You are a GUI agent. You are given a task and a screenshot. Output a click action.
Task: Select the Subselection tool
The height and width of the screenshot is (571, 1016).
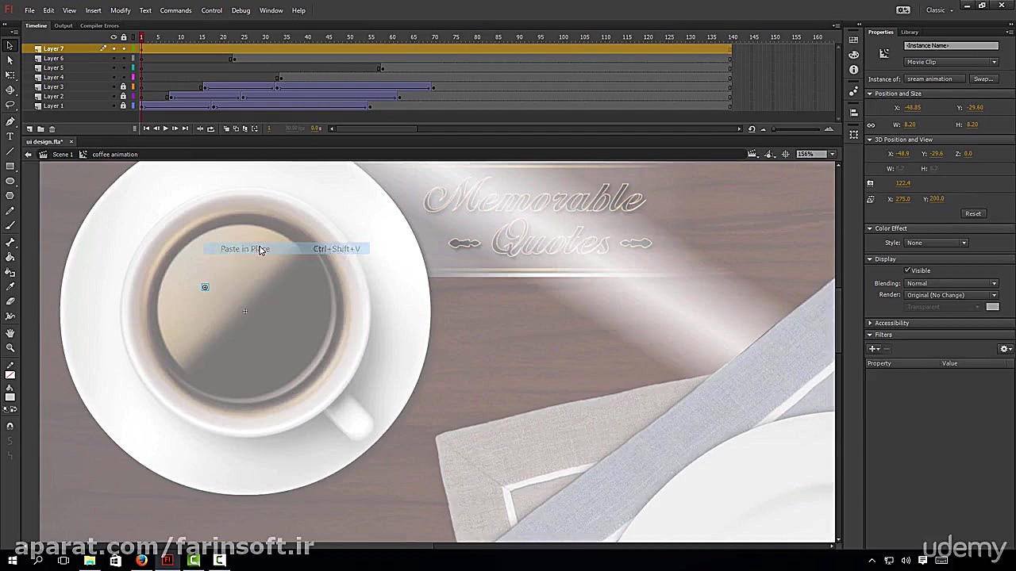pyautogui.click(x=10, y=60)
